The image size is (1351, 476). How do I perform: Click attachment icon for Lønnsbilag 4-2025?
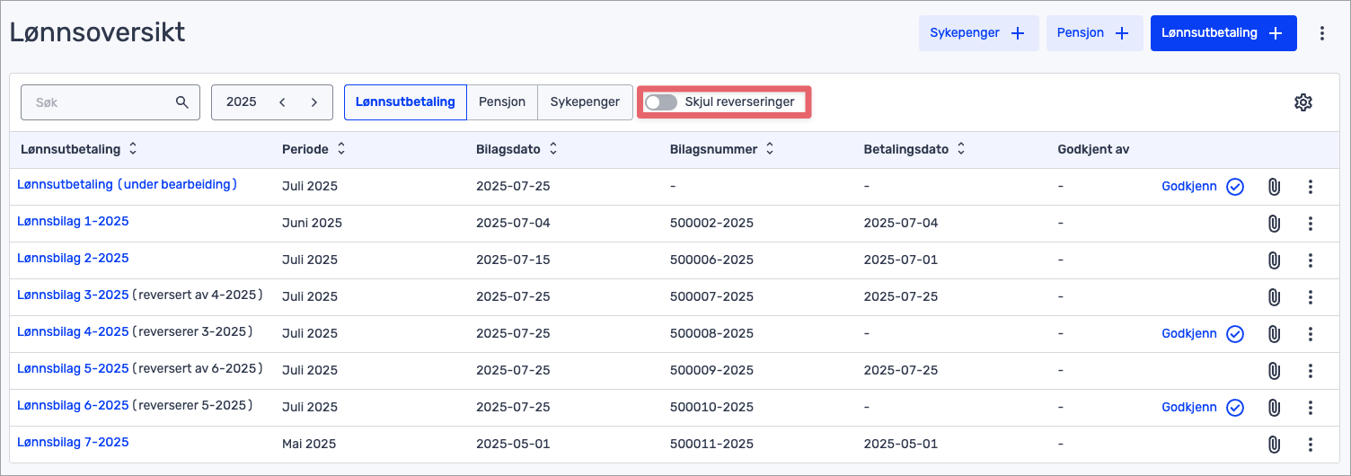tap(1273, 334)
